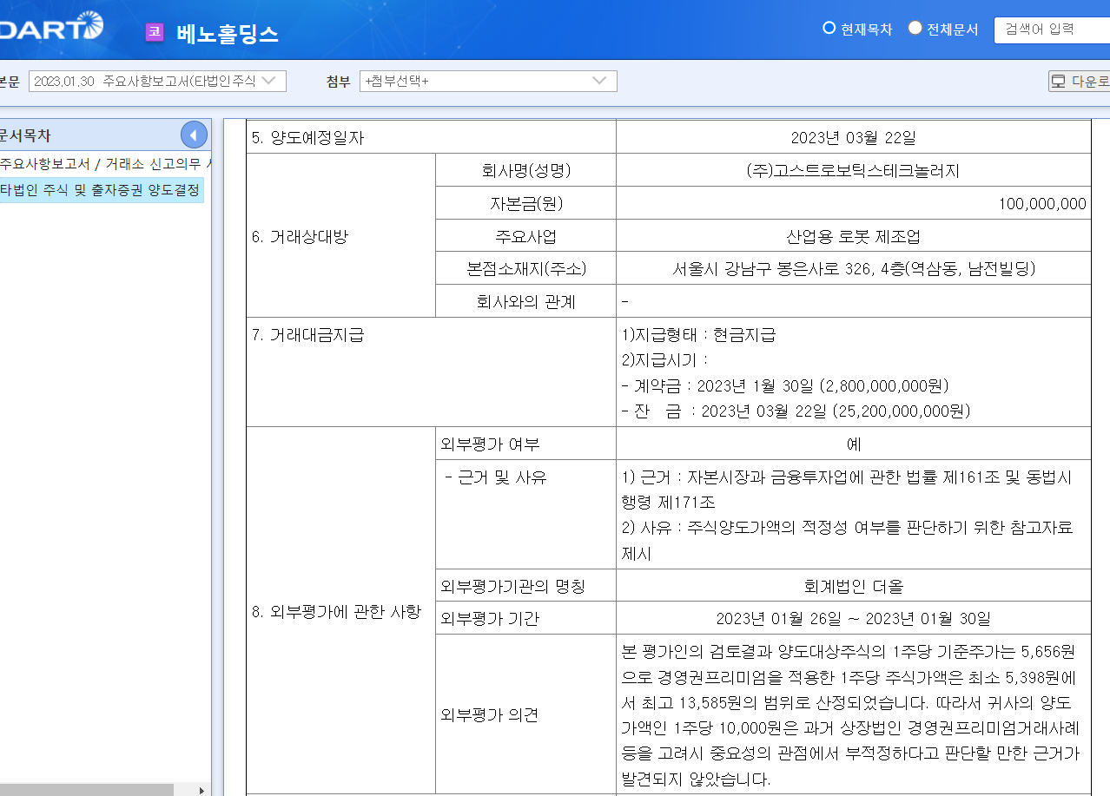Image resolution: width=1110 pixels, height=796 pixels.
Task: Click the 6. 거래상대방 row label
Action: [300, 236]
